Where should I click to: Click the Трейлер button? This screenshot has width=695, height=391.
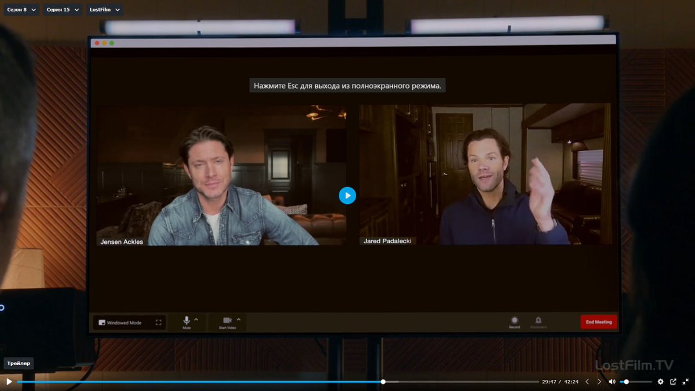click(x=19, y=363)
